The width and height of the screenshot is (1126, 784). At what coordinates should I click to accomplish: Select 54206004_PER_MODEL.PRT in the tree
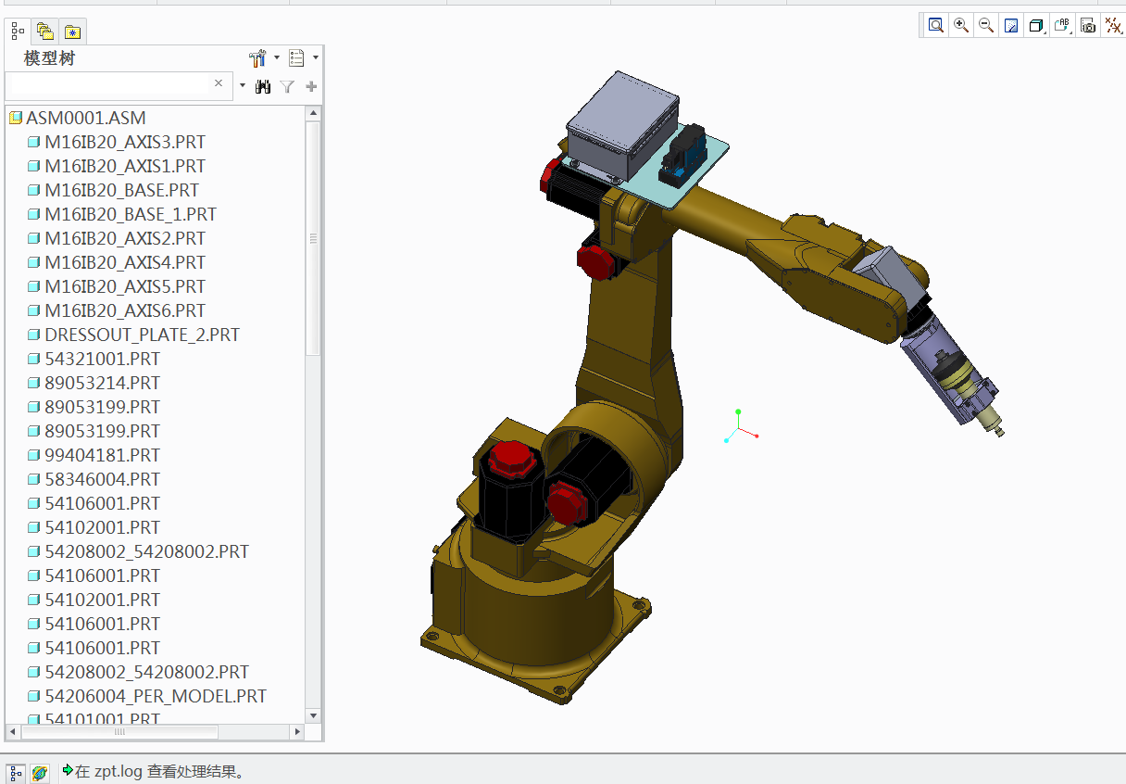(x=156, y=696)
